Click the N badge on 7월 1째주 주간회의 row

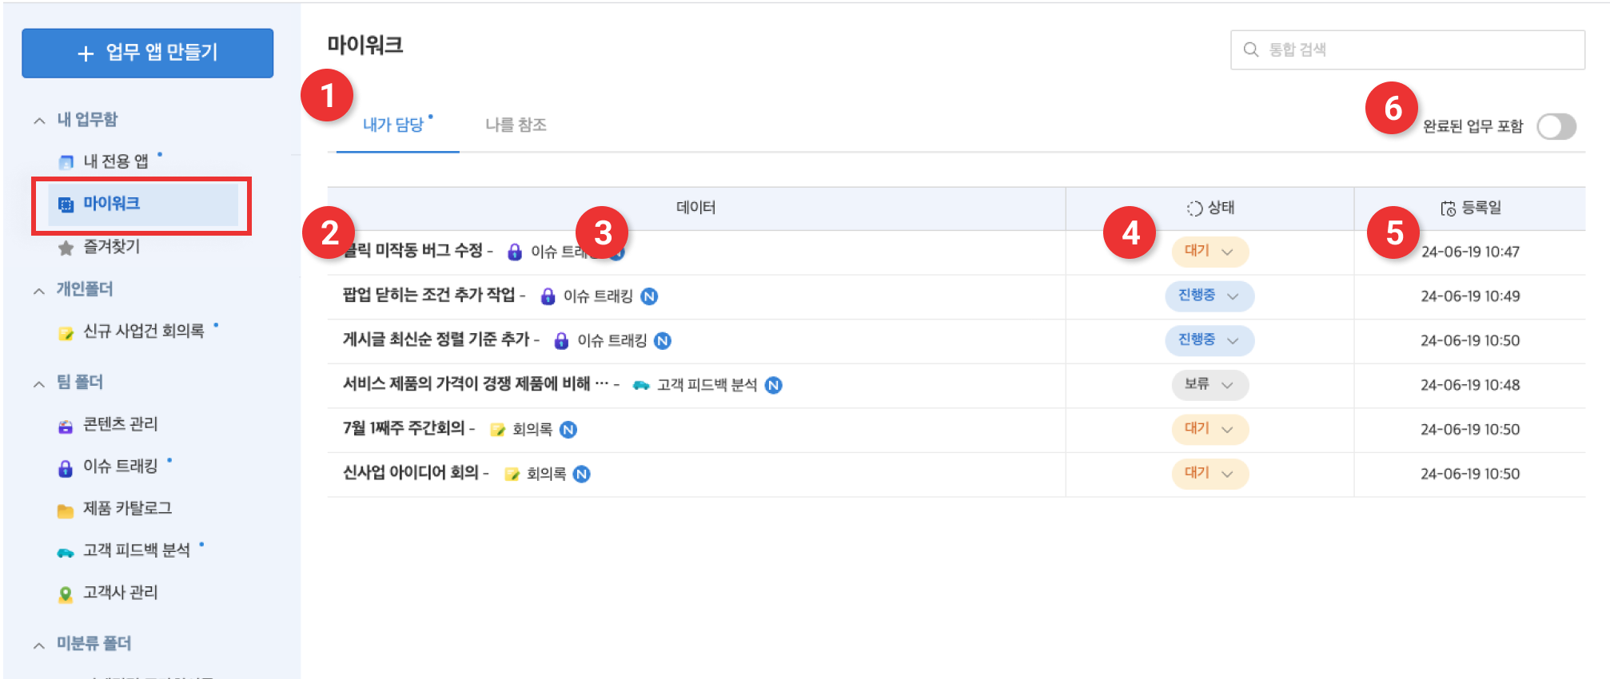tap(568, 430)
